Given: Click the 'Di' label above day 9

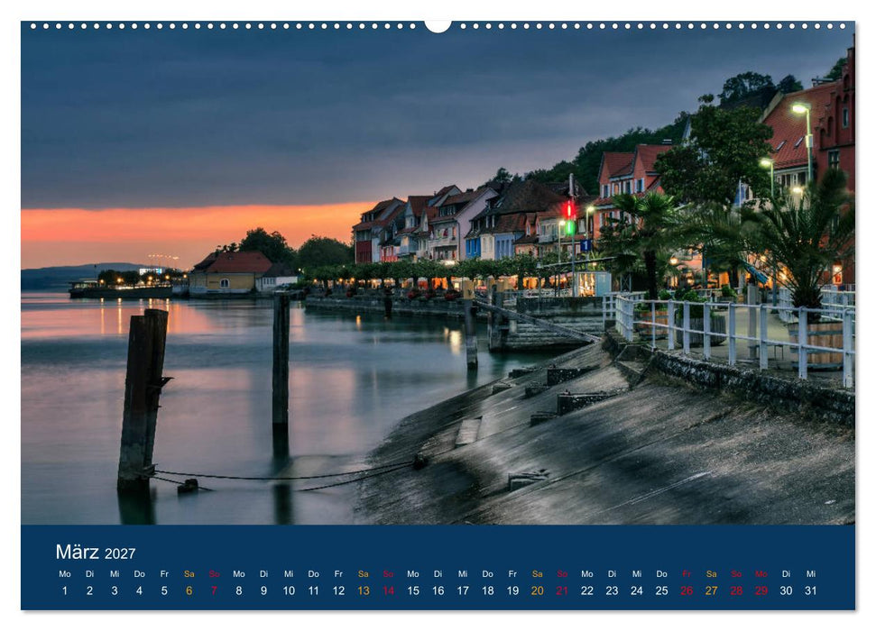Looking at the screenshot, I should coord(263,574).
